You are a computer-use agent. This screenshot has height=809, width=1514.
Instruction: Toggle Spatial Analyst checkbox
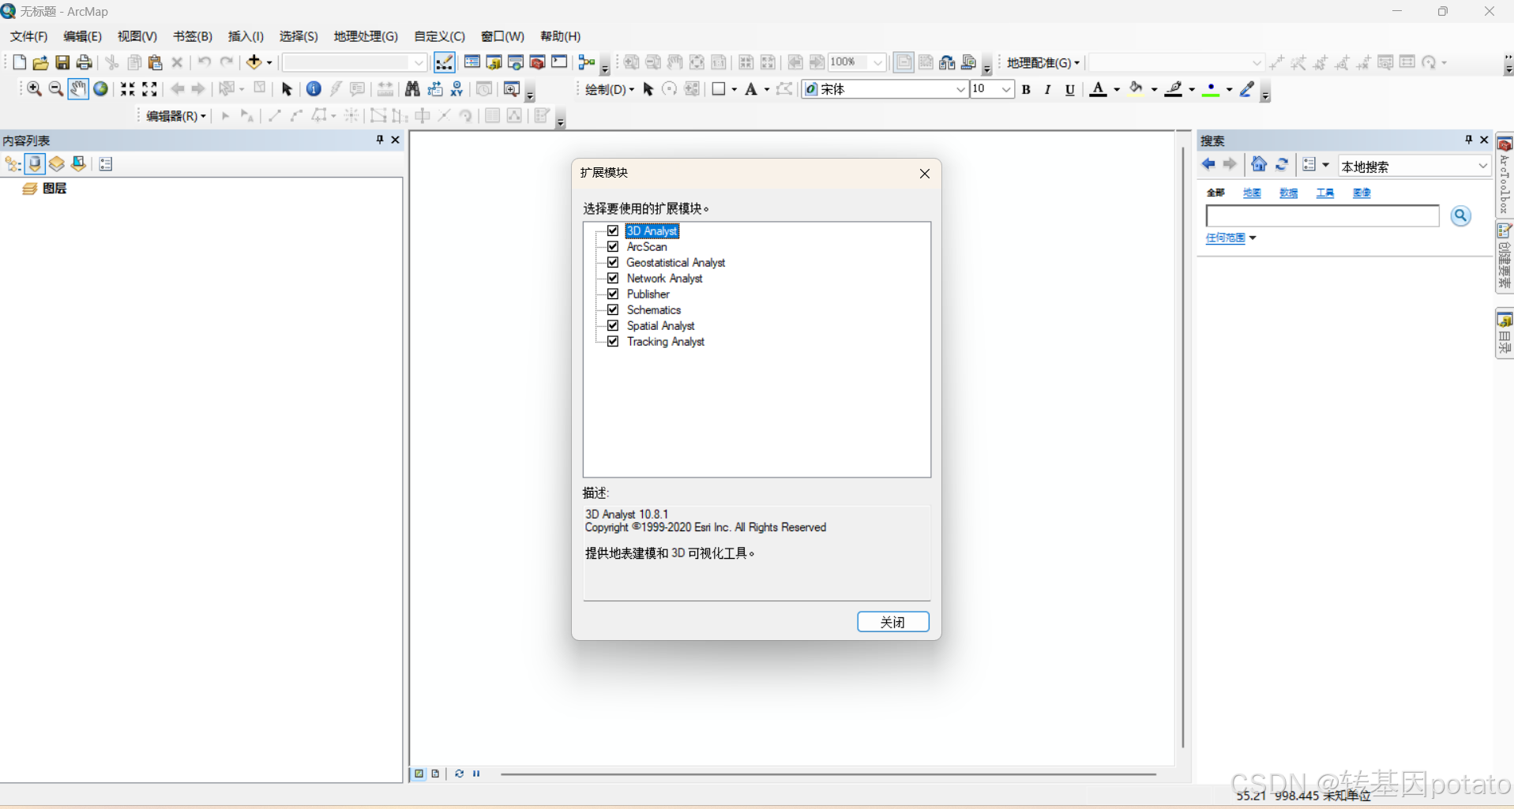613,325
